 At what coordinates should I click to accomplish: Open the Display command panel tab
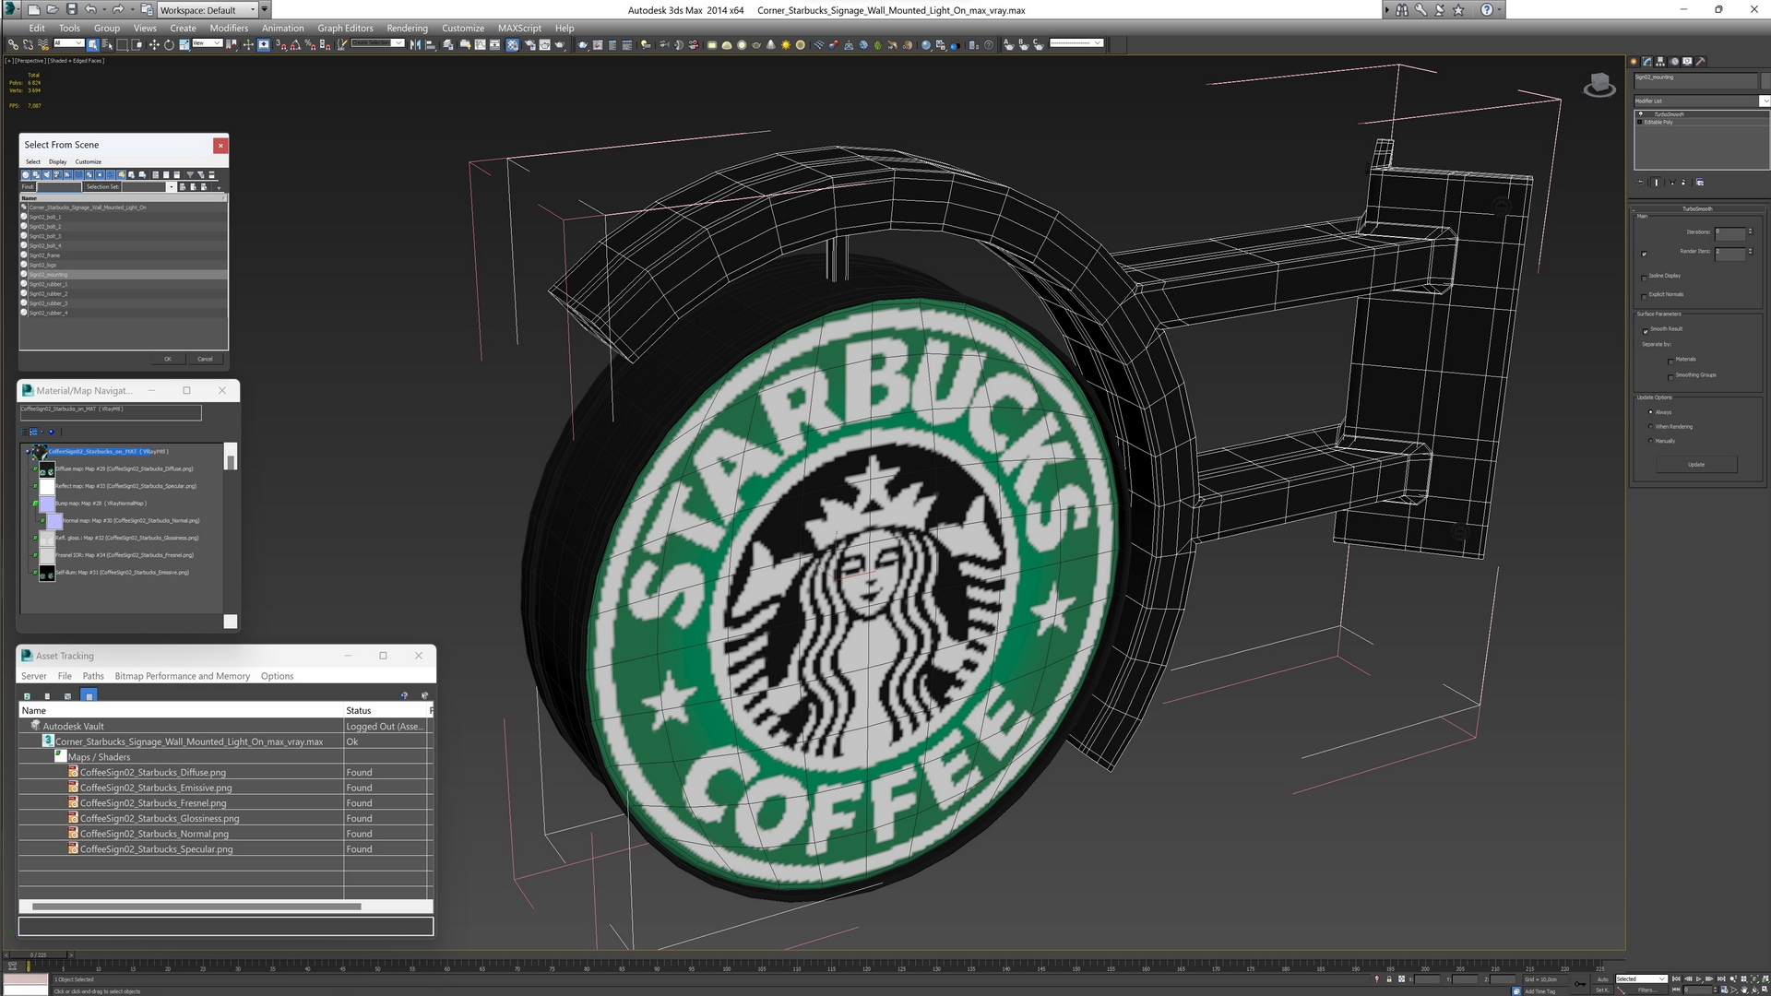click(1687, 62)
